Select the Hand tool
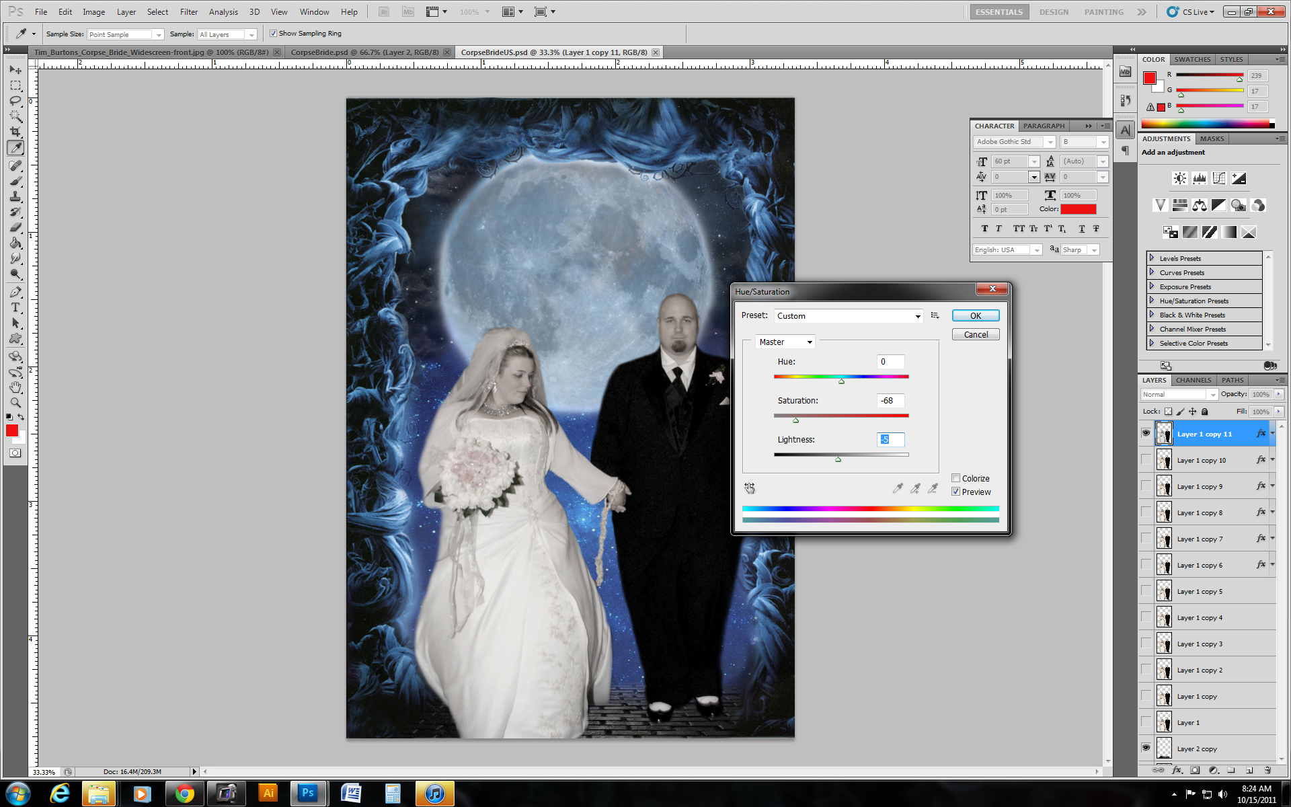 [x=15, y=387]
